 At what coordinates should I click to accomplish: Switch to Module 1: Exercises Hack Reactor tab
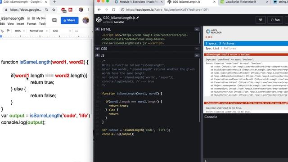coord(139,2)
